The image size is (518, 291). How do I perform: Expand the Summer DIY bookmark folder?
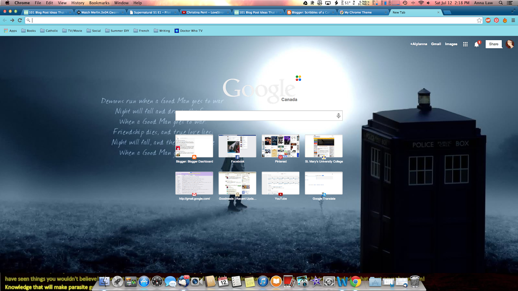(x=117, y=31)
